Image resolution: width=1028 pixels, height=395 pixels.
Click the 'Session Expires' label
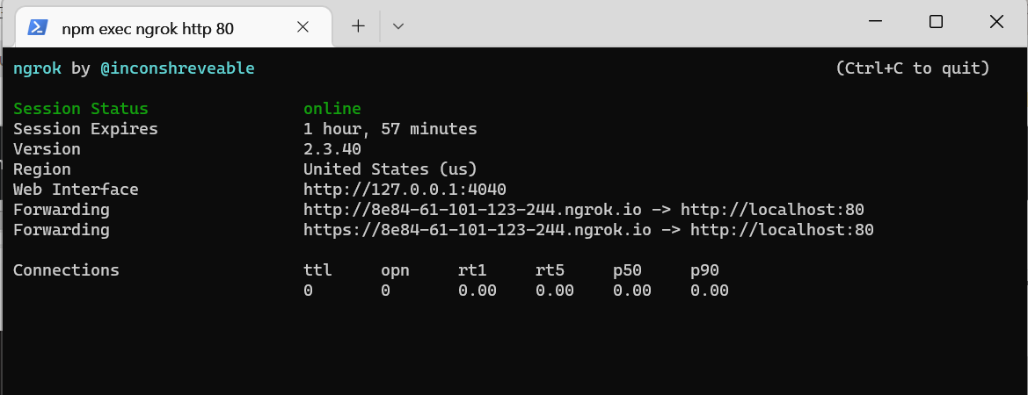point(86,129)
